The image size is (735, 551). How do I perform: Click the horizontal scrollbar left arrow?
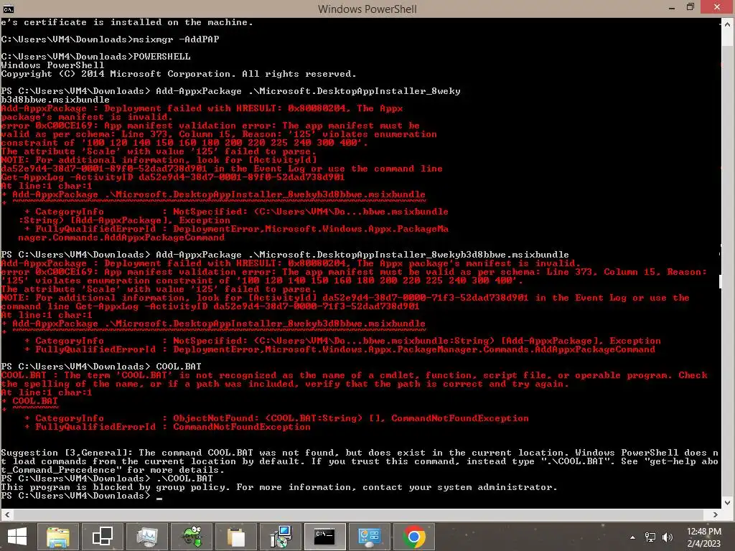pyautogui.click(x=6, y=514)
